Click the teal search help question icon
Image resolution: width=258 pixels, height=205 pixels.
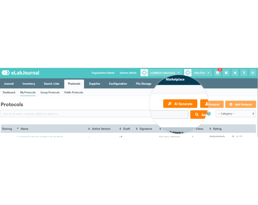click(x=209, y=114)
